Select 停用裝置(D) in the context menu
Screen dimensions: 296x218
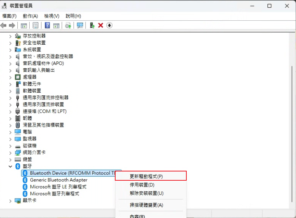[x=142, y=185]
